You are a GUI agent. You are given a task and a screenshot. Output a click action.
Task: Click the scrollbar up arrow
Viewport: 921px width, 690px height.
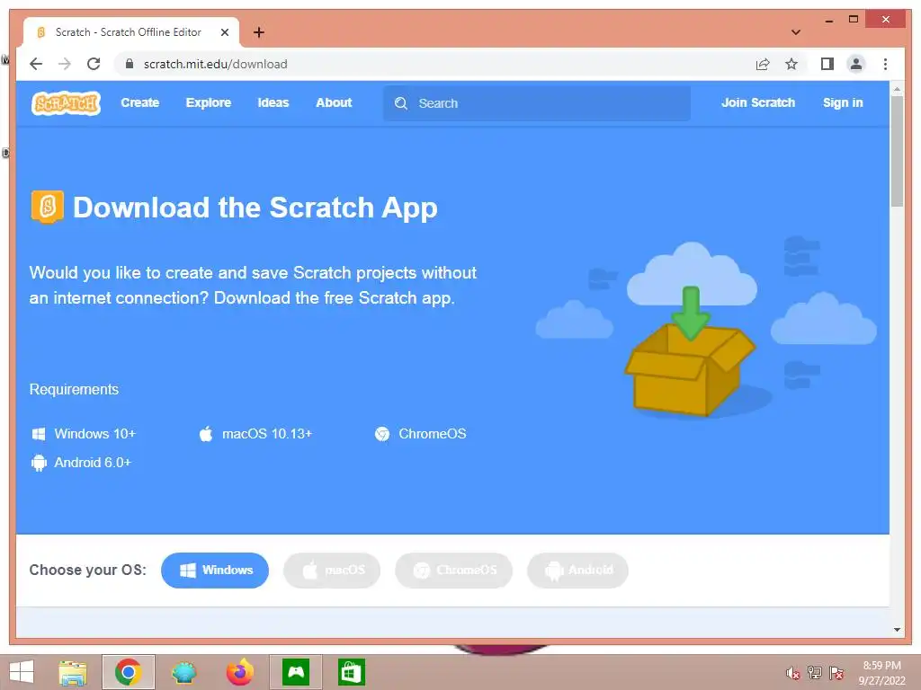[x=897, y=89]
